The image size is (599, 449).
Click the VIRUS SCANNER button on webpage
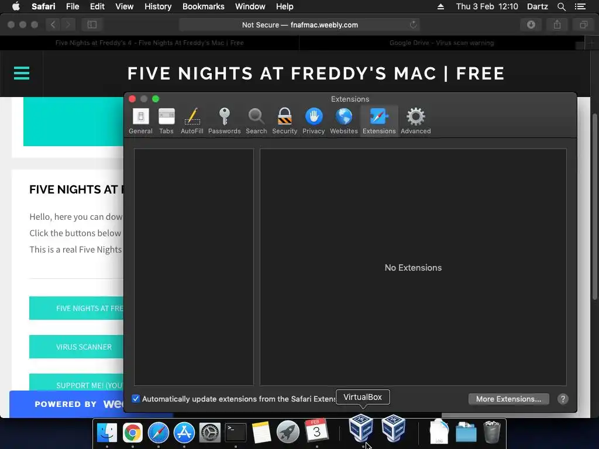(x=76, y=347)
